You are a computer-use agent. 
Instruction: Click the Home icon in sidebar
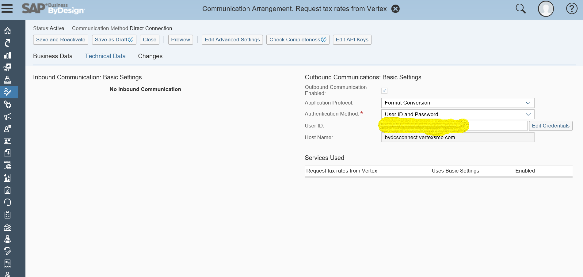click(x=7, y=31)
